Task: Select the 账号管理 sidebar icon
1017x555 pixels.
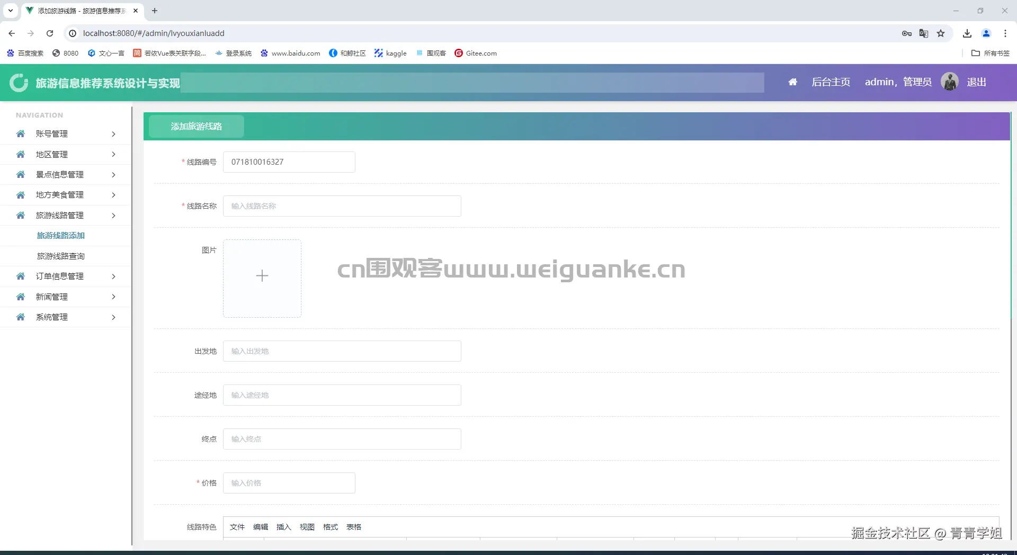Action: click(20, 133)
